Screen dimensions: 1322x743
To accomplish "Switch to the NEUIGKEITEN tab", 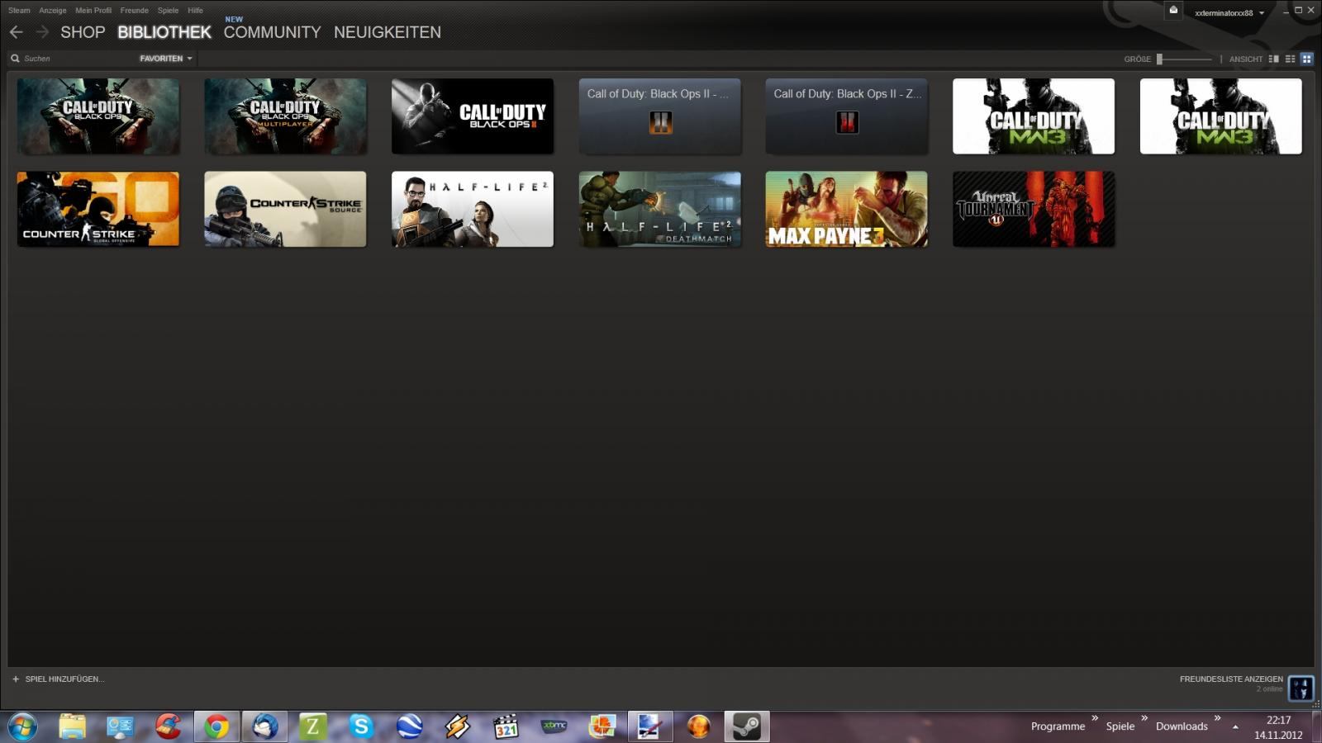I will tap(388, 32).
